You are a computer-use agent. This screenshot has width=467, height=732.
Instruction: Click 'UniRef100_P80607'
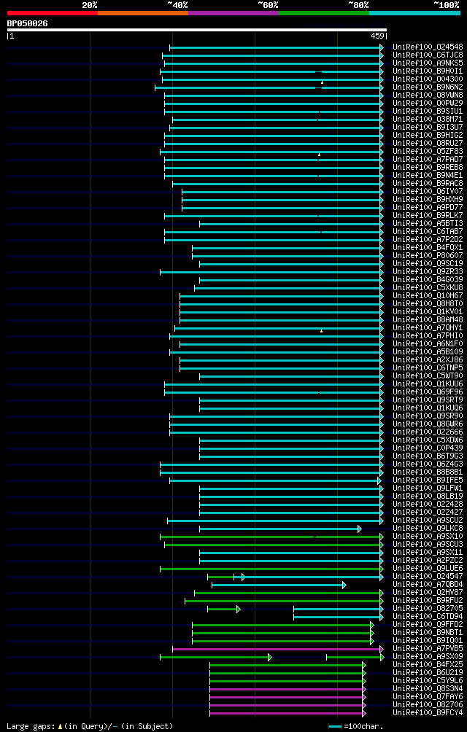point(428,255)
